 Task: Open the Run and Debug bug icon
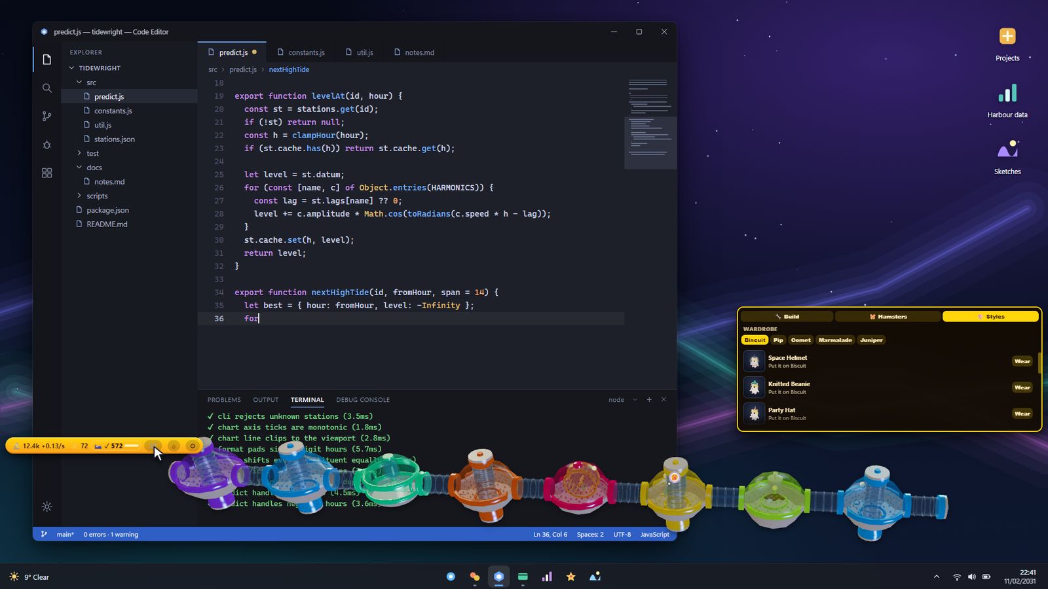click(47, 145)
